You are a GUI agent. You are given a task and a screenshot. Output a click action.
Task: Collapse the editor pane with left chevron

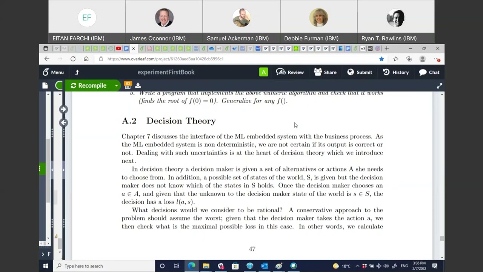point(52,170)
